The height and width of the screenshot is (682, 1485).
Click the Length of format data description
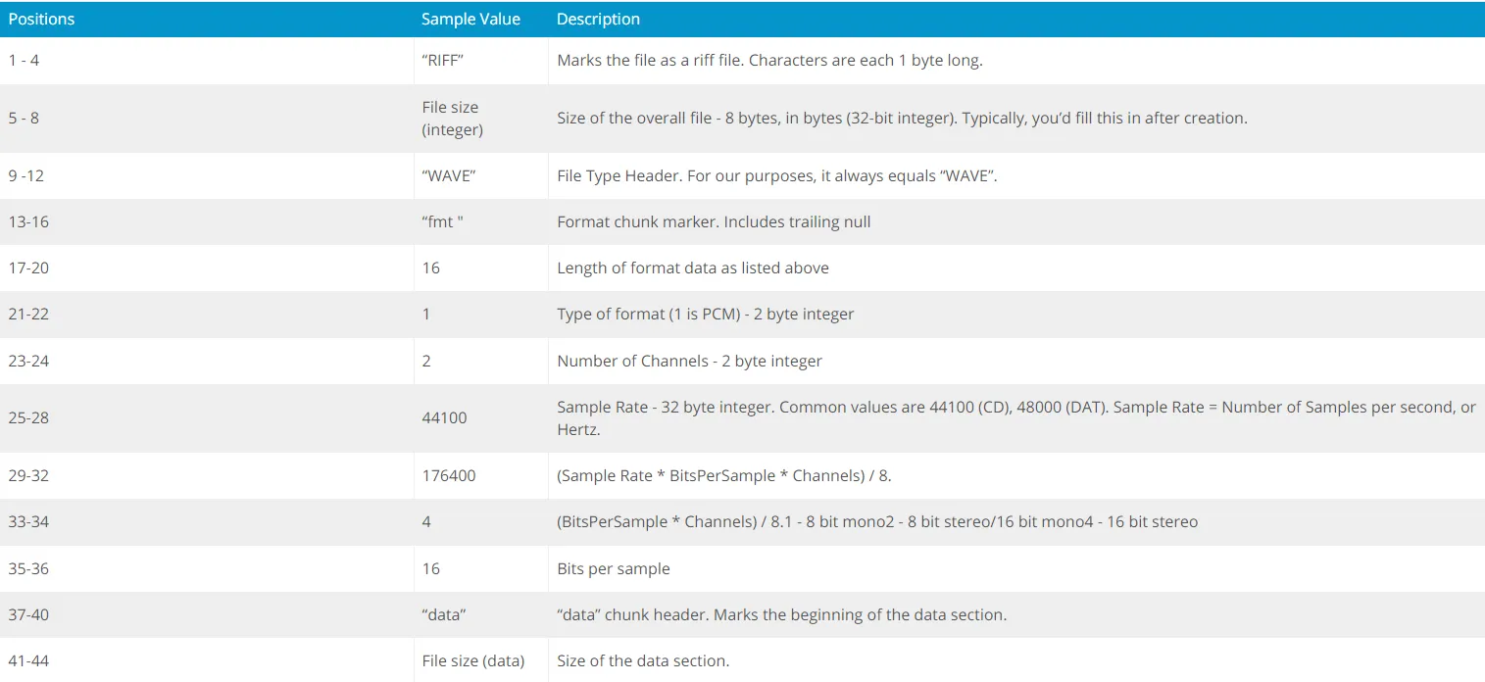click(693, 268)
